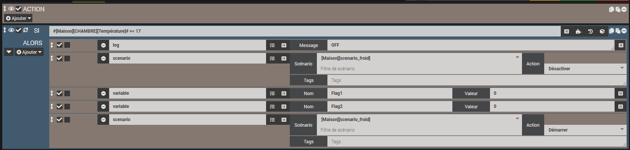This screenshot has width=630, height=150.
Task: Click the history clock icon in the SI condition bar
Action: point(590,31)
